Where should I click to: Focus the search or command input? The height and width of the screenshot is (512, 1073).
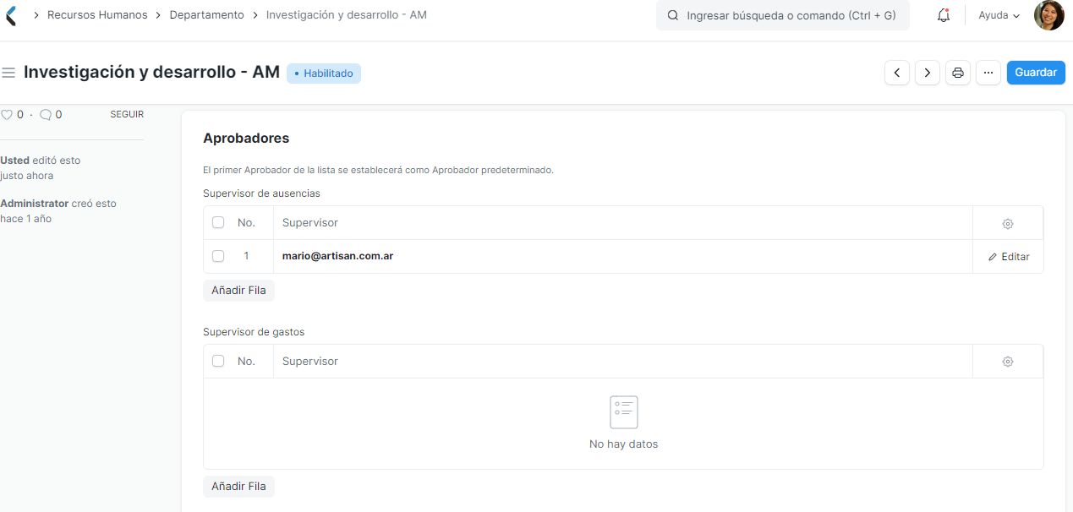click(783, 15)
